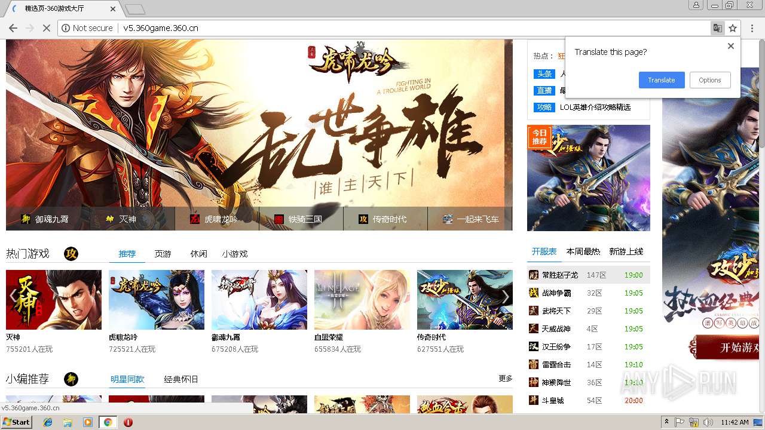The height and width of the screenshot is (430, 765).
Task: Switch to the 新游上线 tab
Action: point(626,251)
